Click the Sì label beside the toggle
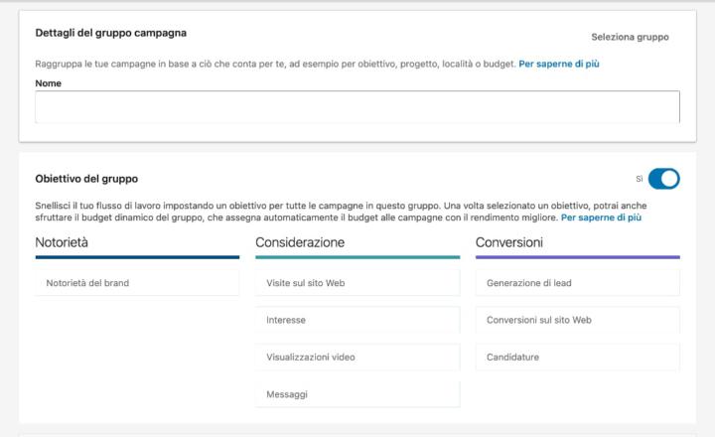Screen dimensions: 715x437 [640, 179]
